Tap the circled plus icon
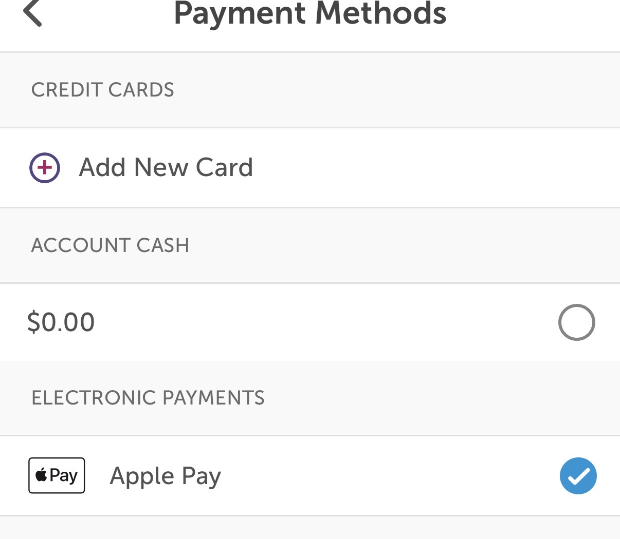Image resolution: width=620 pixels, height=539 pixels. (x=45, y=168)
